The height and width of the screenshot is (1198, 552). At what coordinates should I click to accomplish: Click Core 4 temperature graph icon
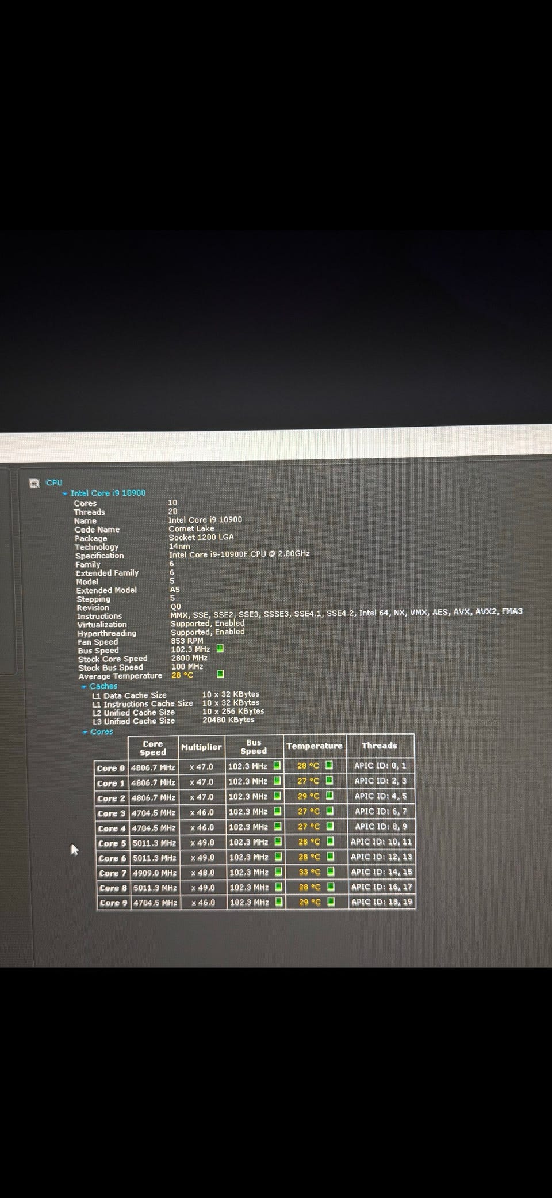tap(330, 826)
